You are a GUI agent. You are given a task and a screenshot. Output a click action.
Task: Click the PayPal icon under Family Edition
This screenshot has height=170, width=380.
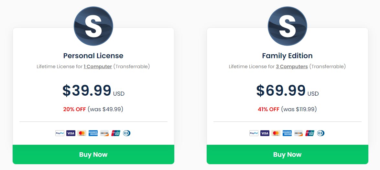click(x=254, y=133)
